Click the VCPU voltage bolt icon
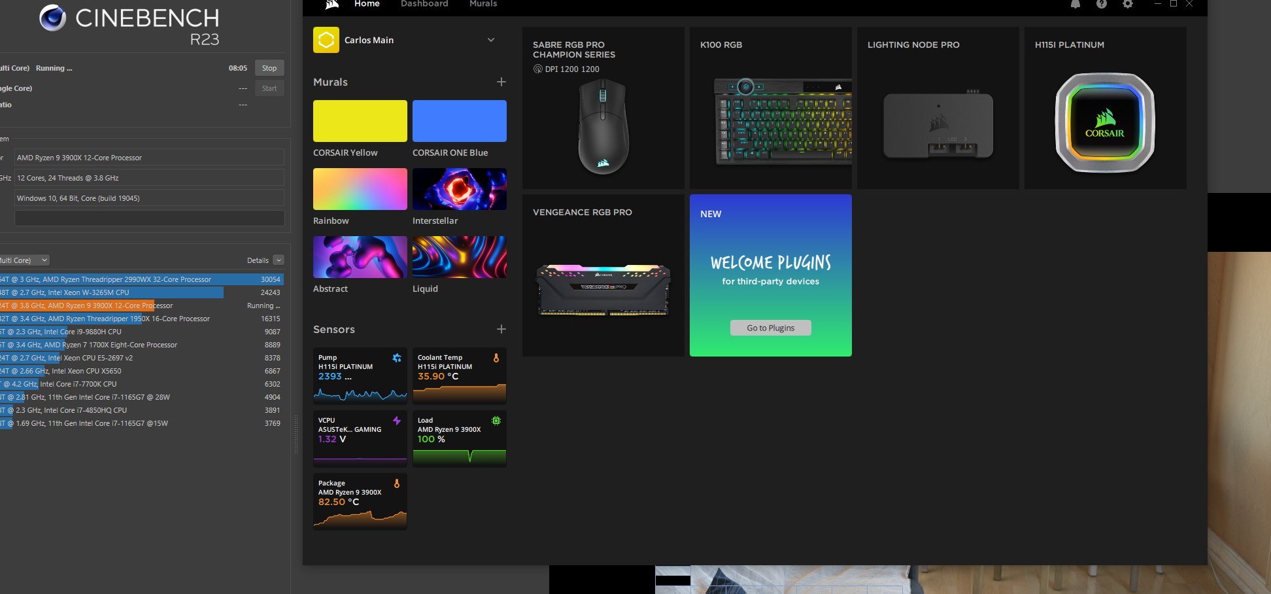1271x594 pixels. click(x=397, y=421)
